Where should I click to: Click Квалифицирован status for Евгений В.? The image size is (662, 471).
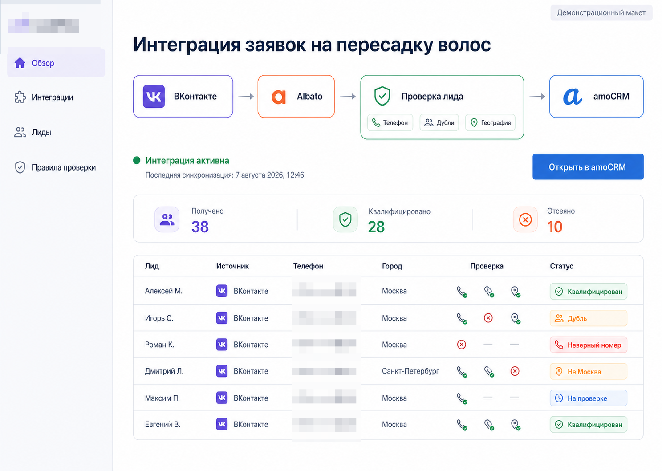click(x=589, y=425)
